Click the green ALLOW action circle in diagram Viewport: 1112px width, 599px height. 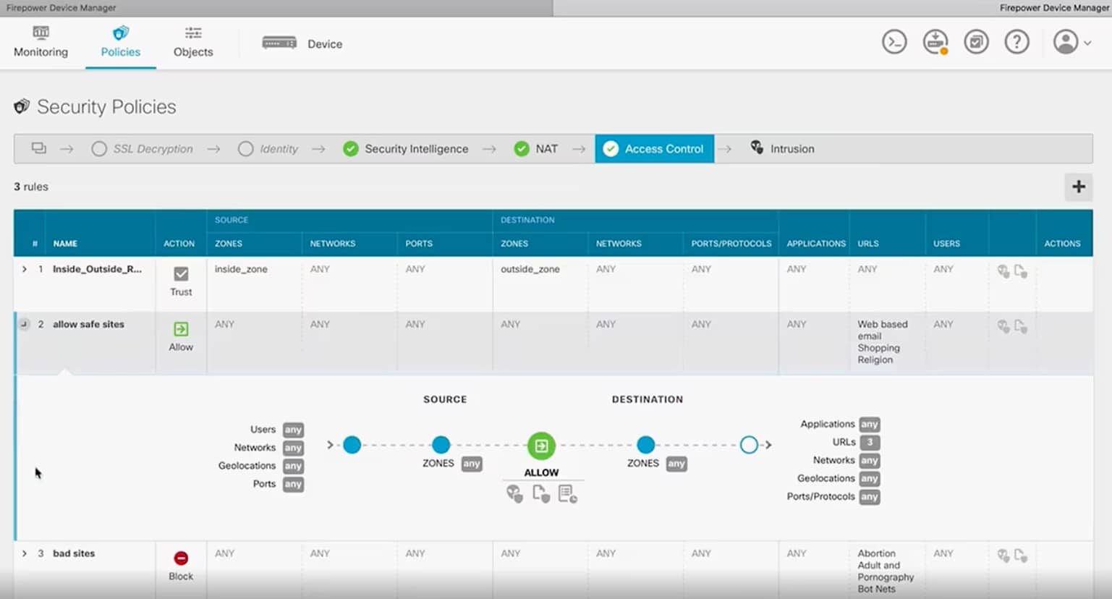[541, 446]
